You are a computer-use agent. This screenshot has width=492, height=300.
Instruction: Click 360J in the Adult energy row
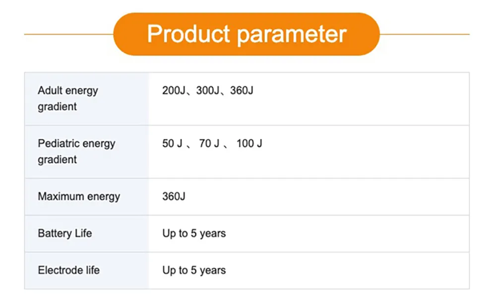click(242, 91)
